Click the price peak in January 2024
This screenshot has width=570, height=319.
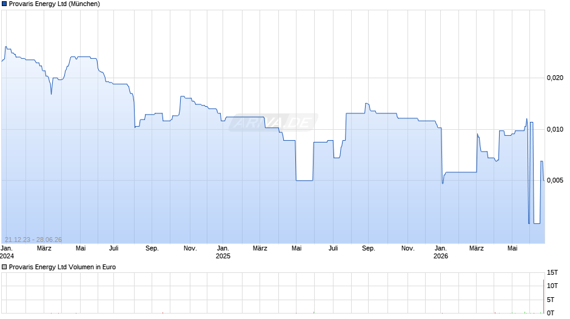[5, 47]
